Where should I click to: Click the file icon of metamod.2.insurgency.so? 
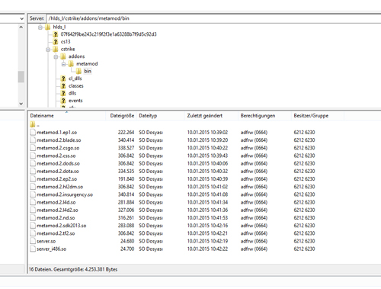33,194
